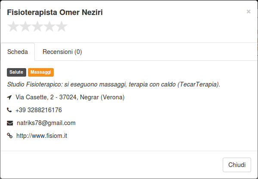Viewport: 258px width, 179px height.
Task: Click the Fisioterapista Omer Neziri title
Action: pyautogui.click(x=55, y=12)
